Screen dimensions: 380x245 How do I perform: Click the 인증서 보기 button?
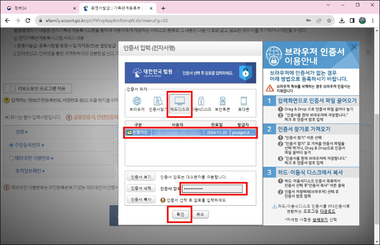click(141, 177)
